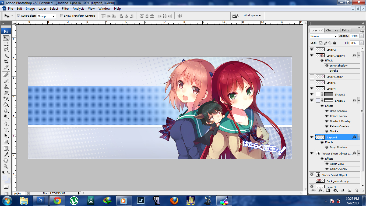Image resolution: width=366 pixels, height=206 pixels.
Task: Toggle Gradient Overlay effect visibility
Action: [327, 121]
